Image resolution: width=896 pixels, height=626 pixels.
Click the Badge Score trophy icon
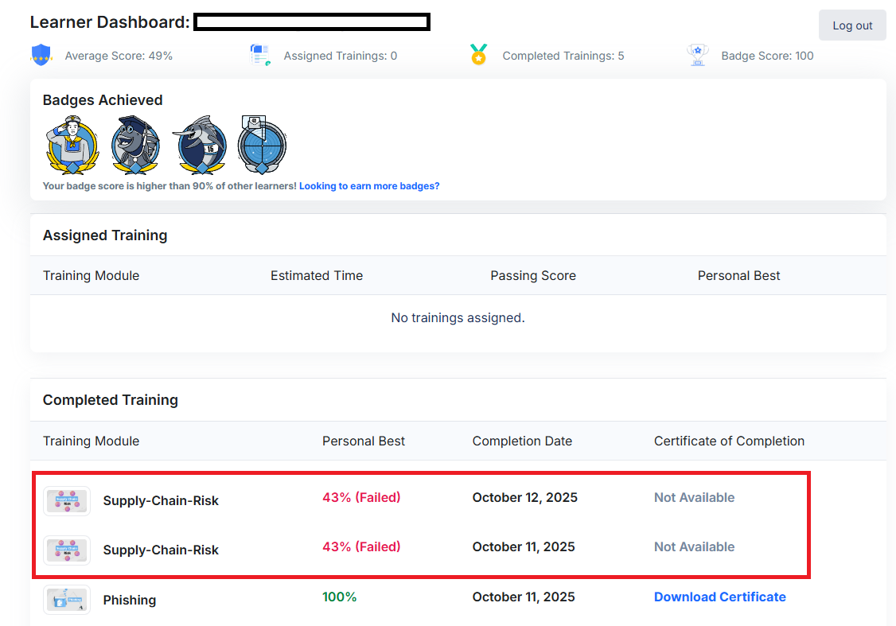click(x=697, y=56)
